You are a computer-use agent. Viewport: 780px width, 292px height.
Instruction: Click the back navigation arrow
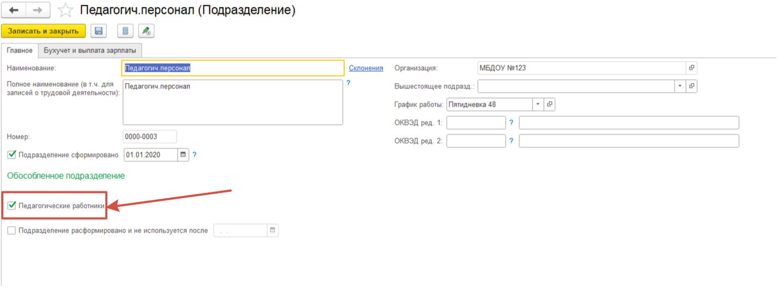tap(14, 11)
